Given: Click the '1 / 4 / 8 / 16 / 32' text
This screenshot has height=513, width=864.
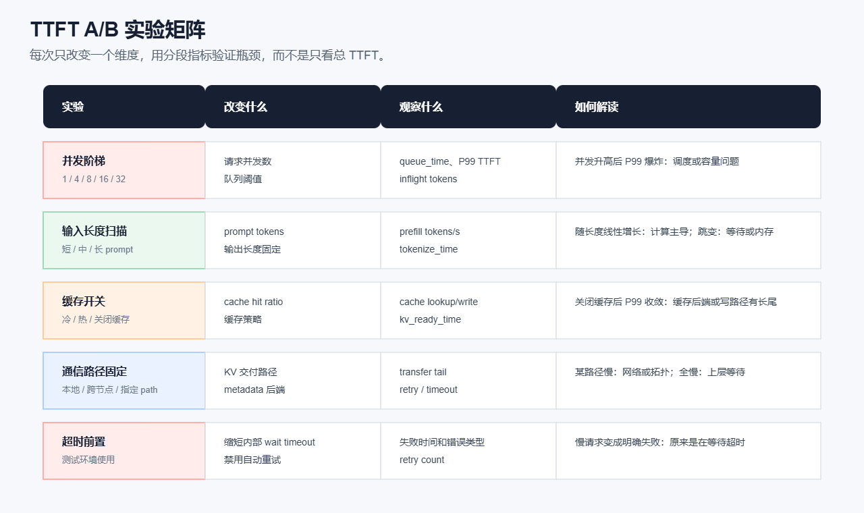Looking at the screenshot, I should pyautogui.click(x=94, y=179).
